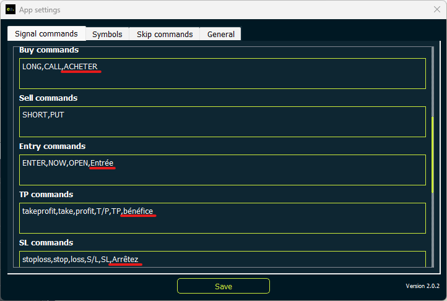Go to the General tab
447x301 pixels.
(220, 34)
